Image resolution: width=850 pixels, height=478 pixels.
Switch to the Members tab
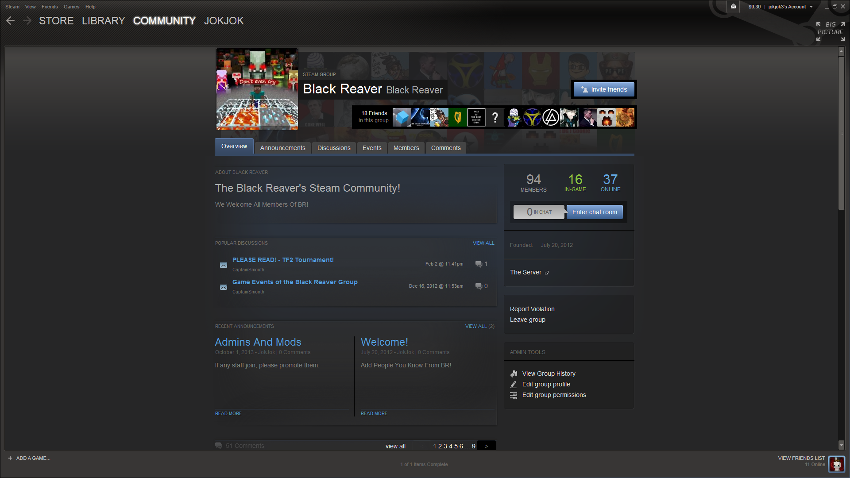(406, 148)
